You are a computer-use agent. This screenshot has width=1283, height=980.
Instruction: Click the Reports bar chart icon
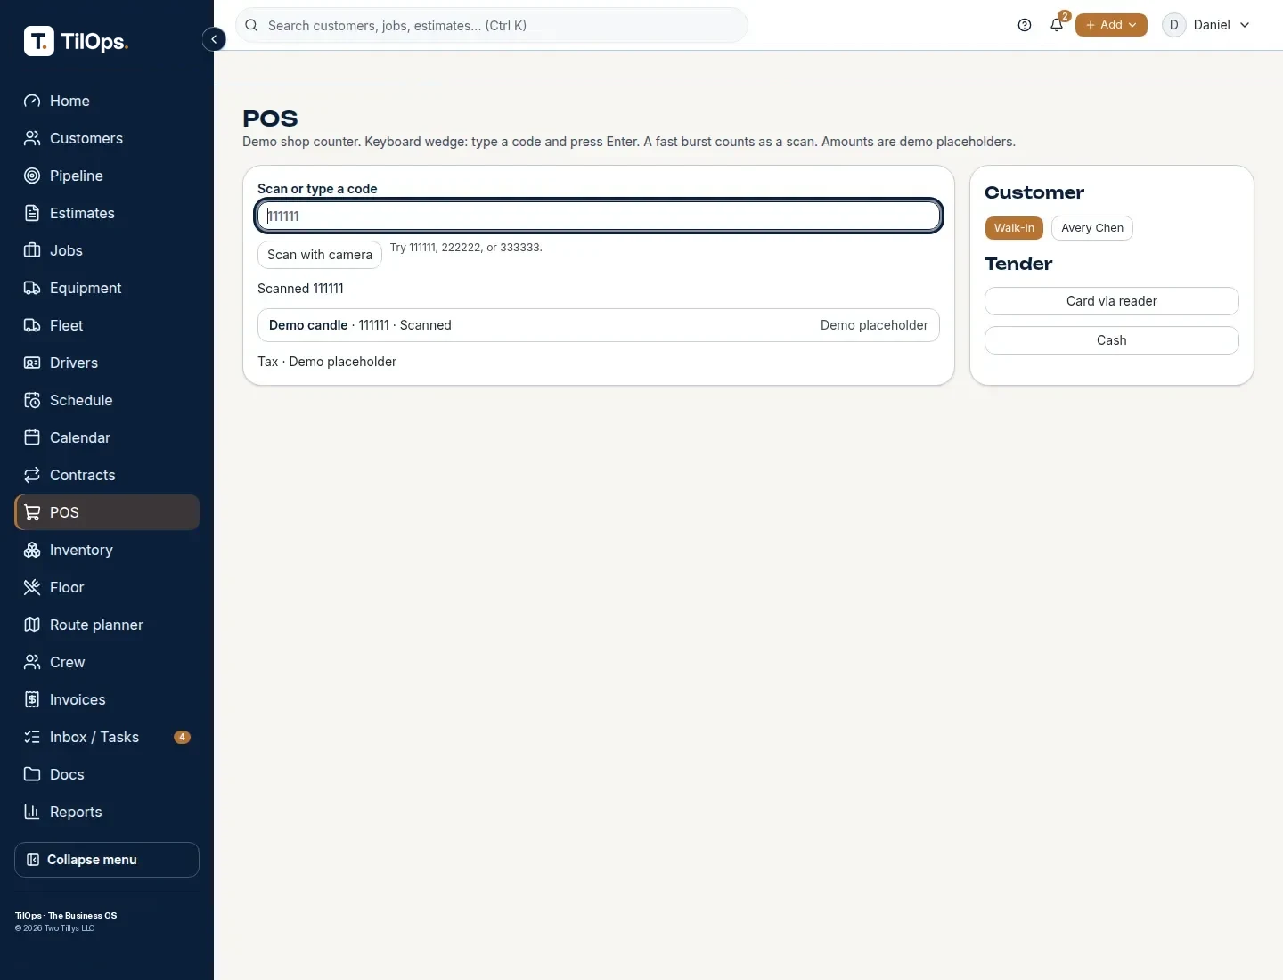click(32, 812)
